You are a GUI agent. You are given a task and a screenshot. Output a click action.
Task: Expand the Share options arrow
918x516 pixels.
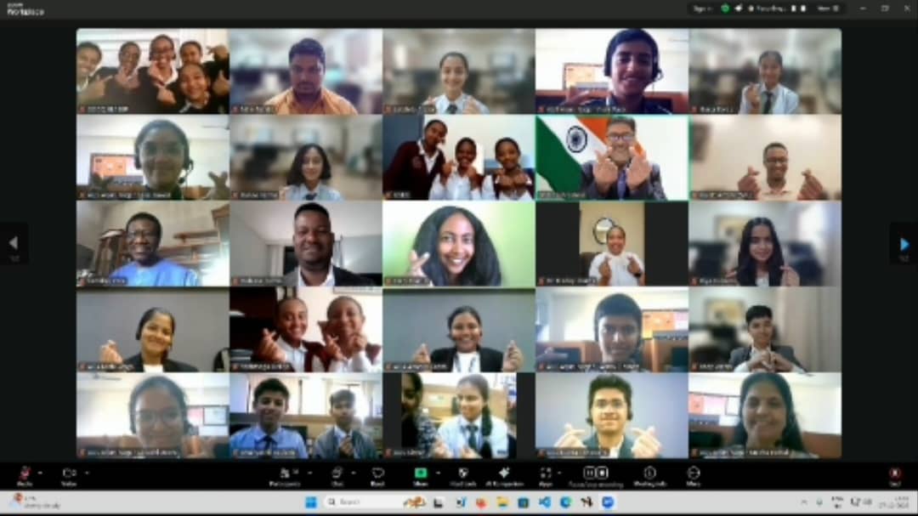coord(437,473)
